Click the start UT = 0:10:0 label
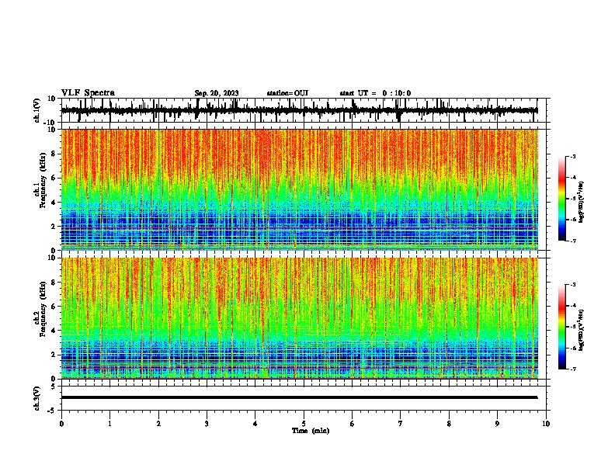This screenshot has height=475, width=615. click(375, 93)
